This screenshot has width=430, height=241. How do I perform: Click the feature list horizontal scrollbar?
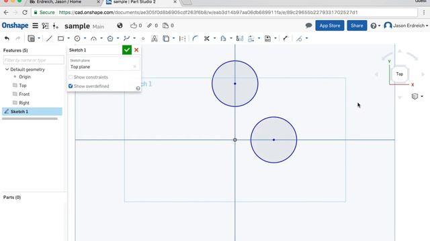(30, 118)
